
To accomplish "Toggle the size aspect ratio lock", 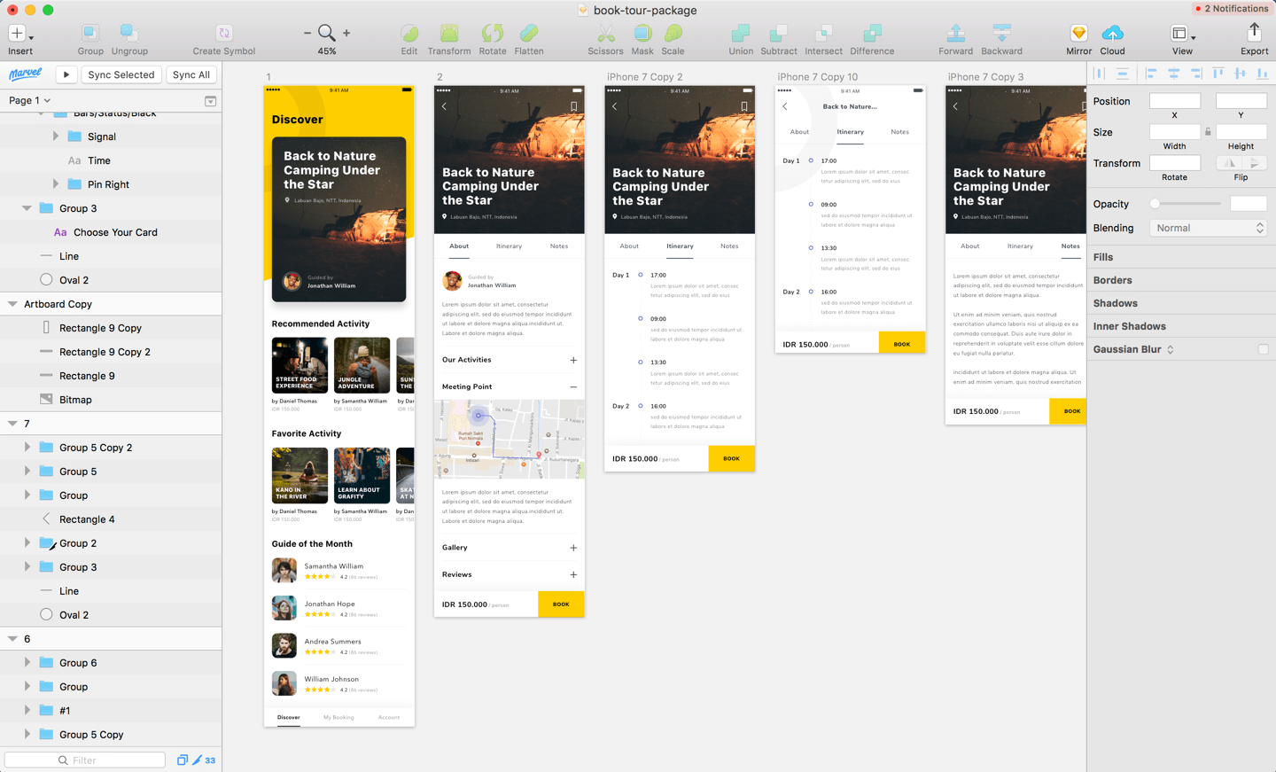I will (1208, 132).
